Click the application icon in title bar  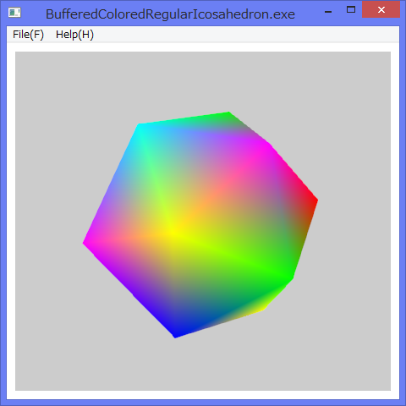click(14, 13)
